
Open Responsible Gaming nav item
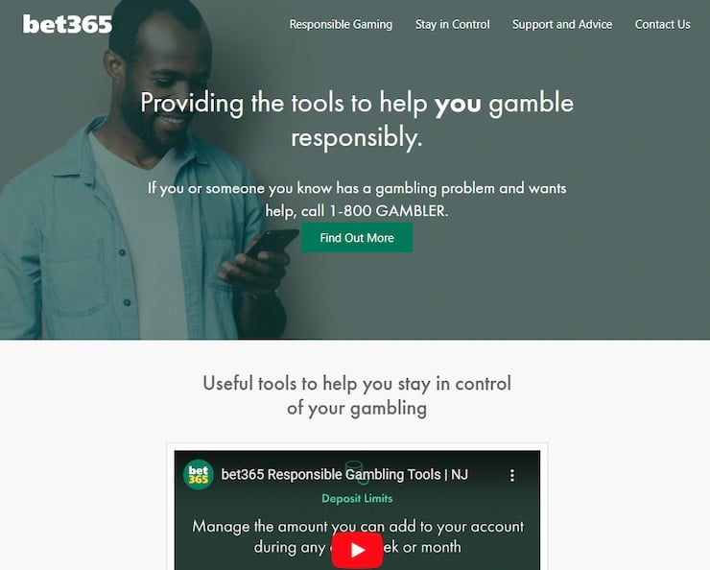coord(341,24)
